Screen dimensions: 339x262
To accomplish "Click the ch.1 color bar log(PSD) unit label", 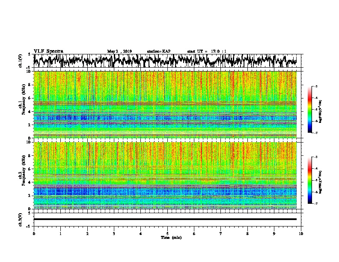I will pyautogui.click(x=321, y=111).
